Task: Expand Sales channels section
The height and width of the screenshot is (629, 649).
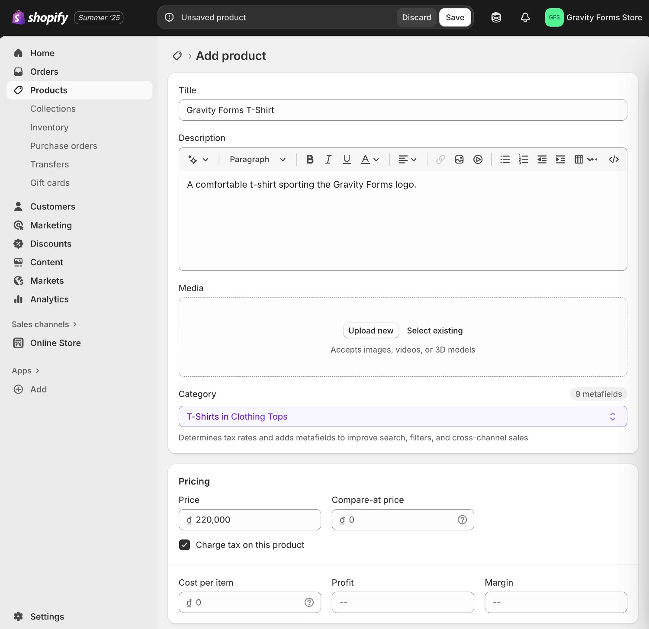Action: (45, 324)
